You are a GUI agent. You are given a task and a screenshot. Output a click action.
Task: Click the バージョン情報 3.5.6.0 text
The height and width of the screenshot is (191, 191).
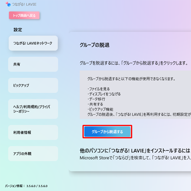coord(26,186)
